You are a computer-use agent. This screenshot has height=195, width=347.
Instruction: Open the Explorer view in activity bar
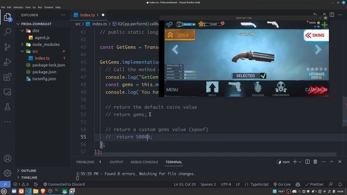pyautogui.click(x=7, y=17)
